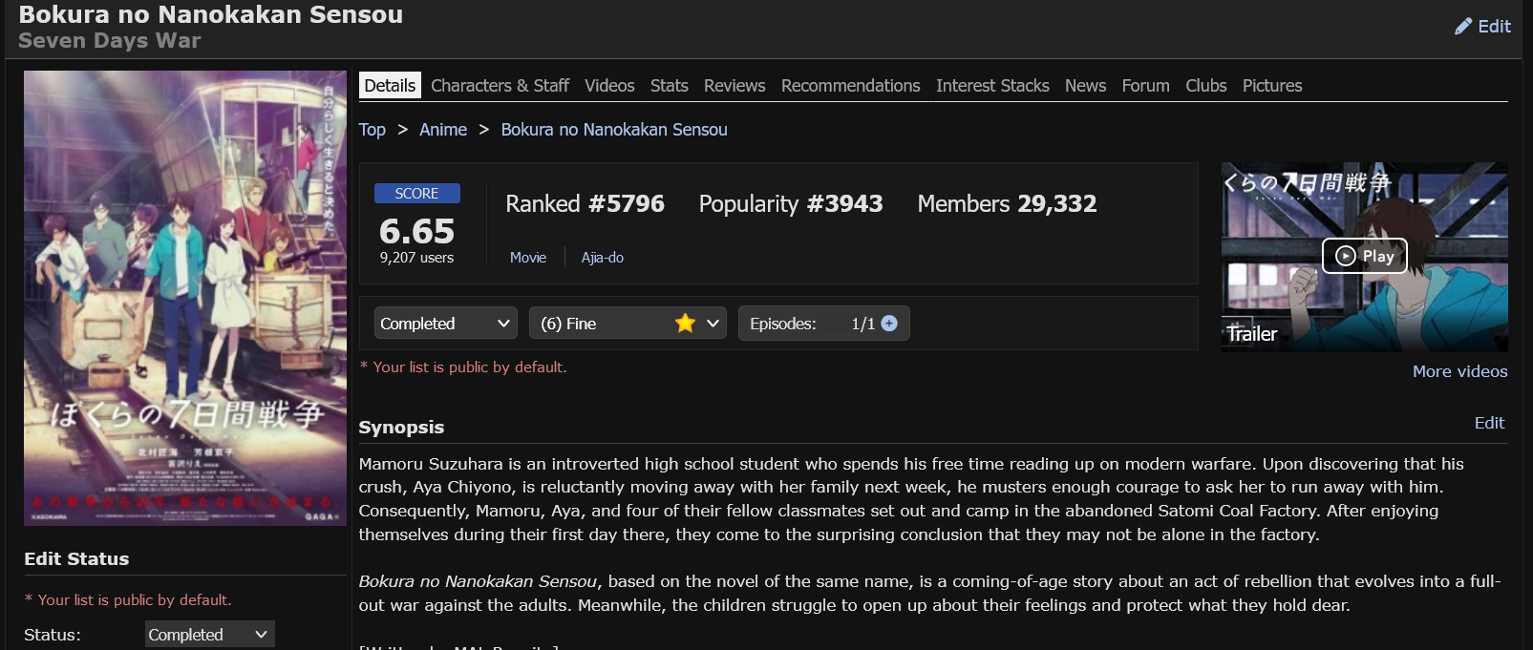Click the Members 29,332 text
The width and height of the screenshot is (1533, 650).
1007,204
